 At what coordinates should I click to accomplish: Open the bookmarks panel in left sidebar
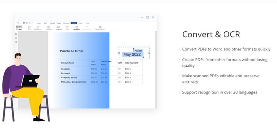pos(16,38)
